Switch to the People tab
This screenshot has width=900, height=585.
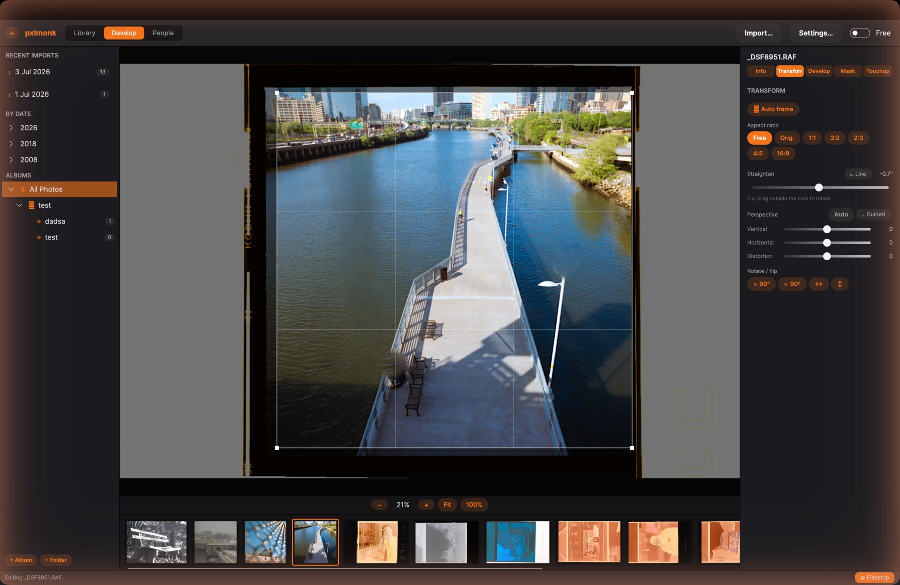pyautogui.click(x=163, y=33)
